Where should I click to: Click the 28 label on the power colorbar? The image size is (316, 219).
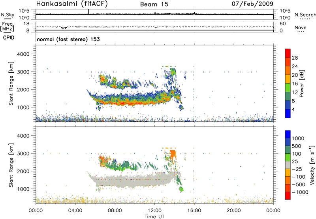click(295, 58)
